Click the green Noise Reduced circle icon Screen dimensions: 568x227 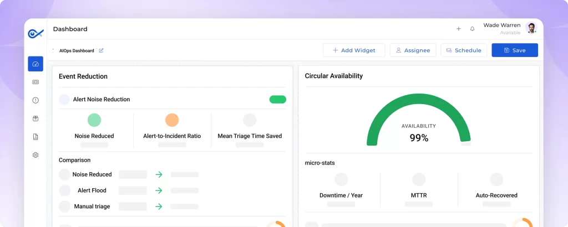click(94, 120)
